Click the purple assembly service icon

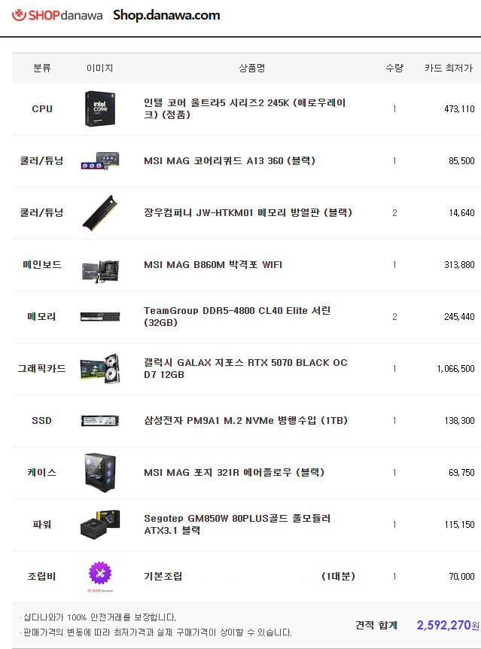tap(100, 573)
